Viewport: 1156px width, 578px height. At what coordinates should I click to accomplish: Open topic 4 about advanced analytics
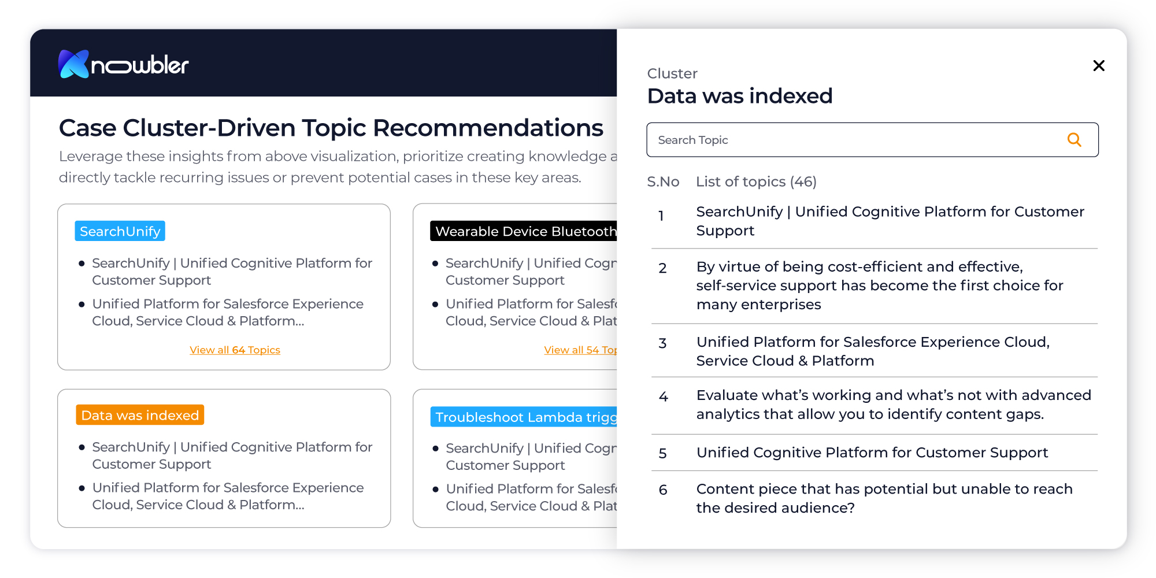tap(893, 405)
